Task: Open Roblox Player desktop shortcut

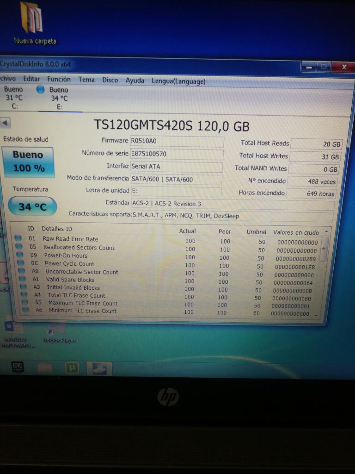Action: click(x=59, y=333)
